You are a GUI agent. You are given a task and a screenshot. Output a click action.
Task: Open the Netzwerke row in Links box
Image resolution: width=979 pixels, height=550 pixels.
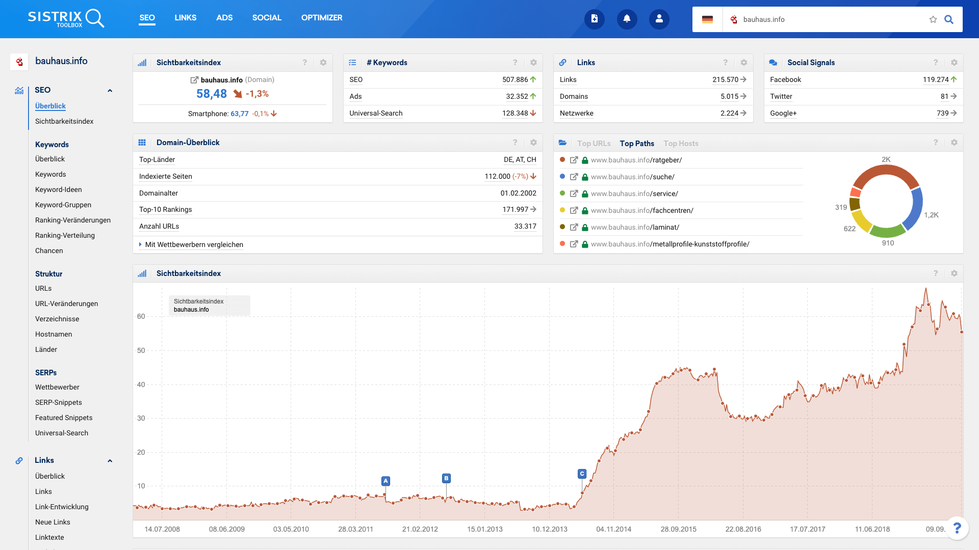[x=653, y=113]
